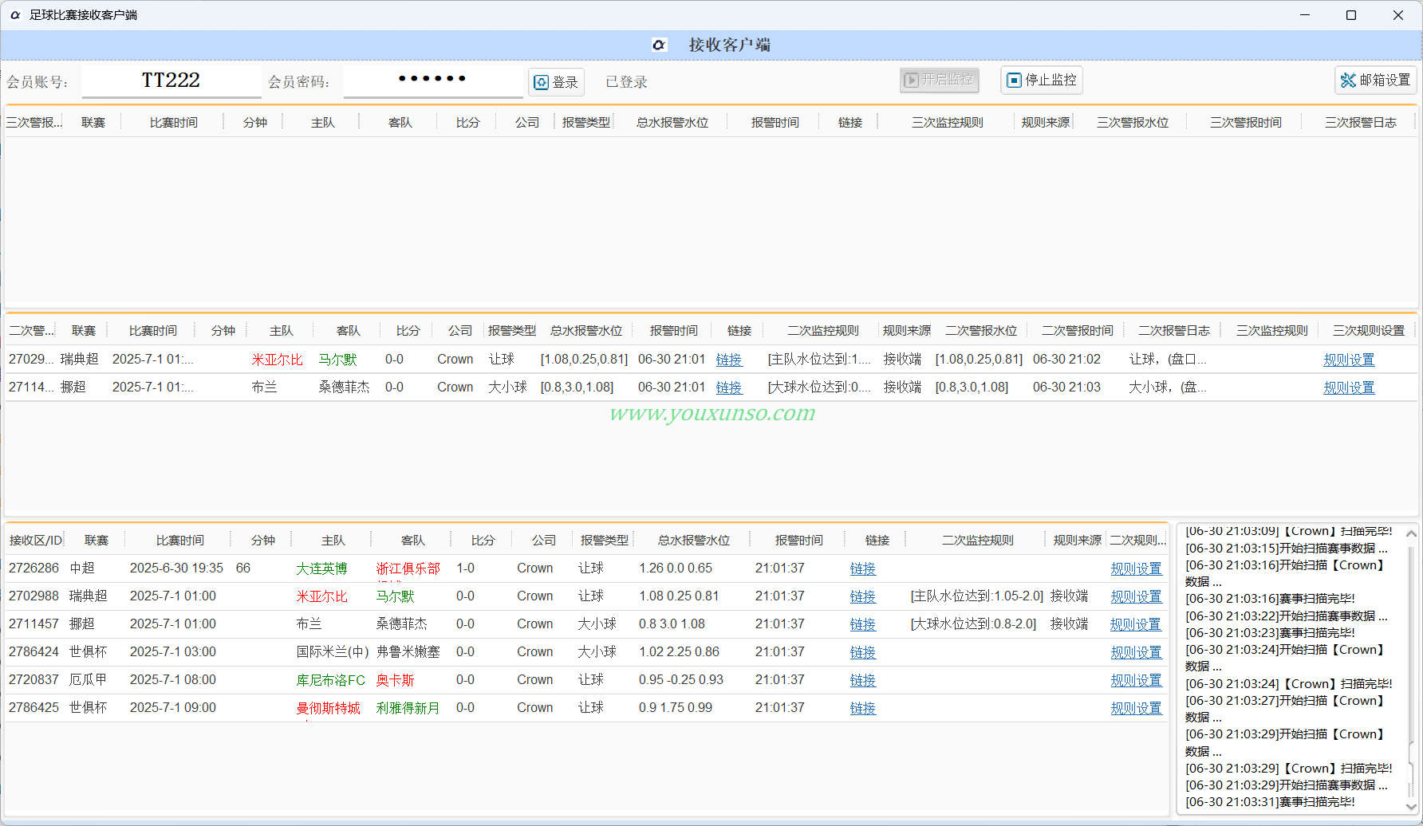1423x826 pixels.
Task: Sort top table by 三次监控规则 header
Action: pos(948,122)
